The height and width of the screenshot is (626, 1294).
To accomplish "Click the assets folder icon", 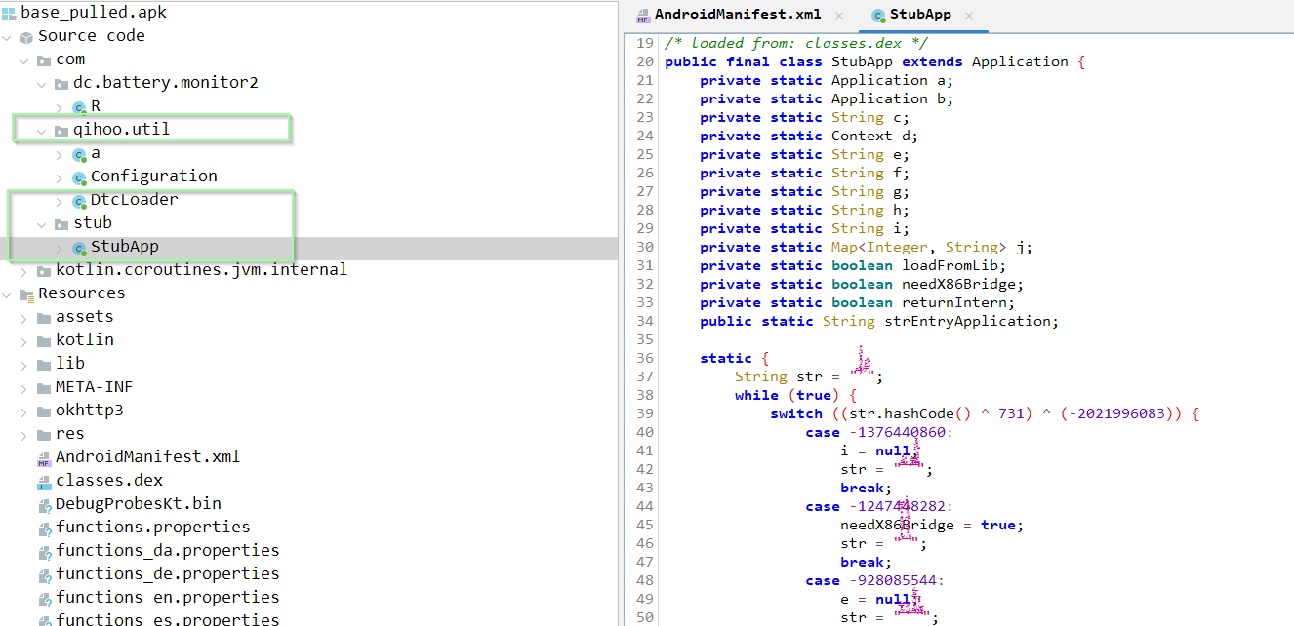I will tap(44, 318).
